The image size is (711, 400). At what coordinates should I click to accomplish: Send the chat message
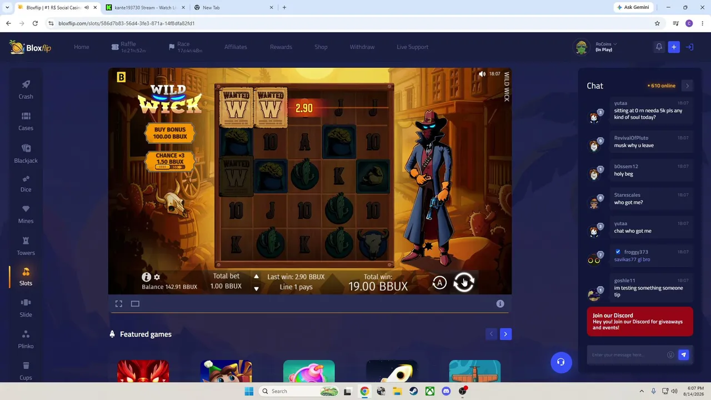point(684,355)
